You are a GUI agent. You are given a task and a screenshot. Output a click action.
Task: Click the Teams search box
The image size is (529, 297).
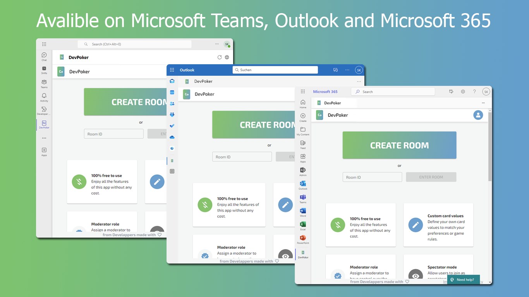coord(134,44)
